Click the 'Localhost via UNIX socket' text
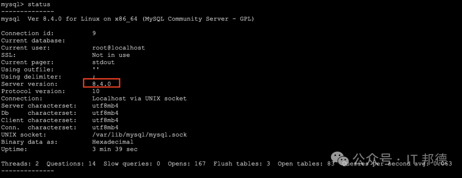 click(139, 99)
